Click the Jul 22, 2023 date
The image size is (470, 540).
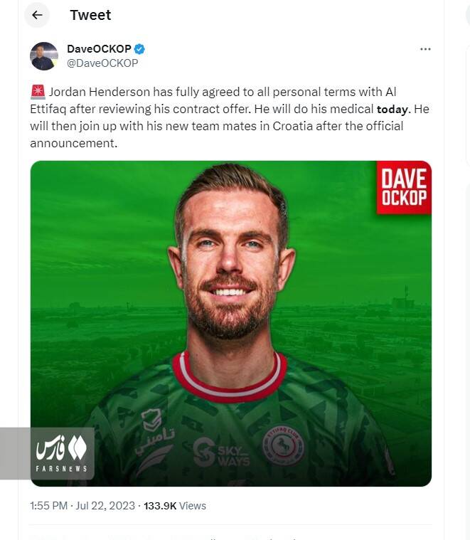click(x=105, y=506)
